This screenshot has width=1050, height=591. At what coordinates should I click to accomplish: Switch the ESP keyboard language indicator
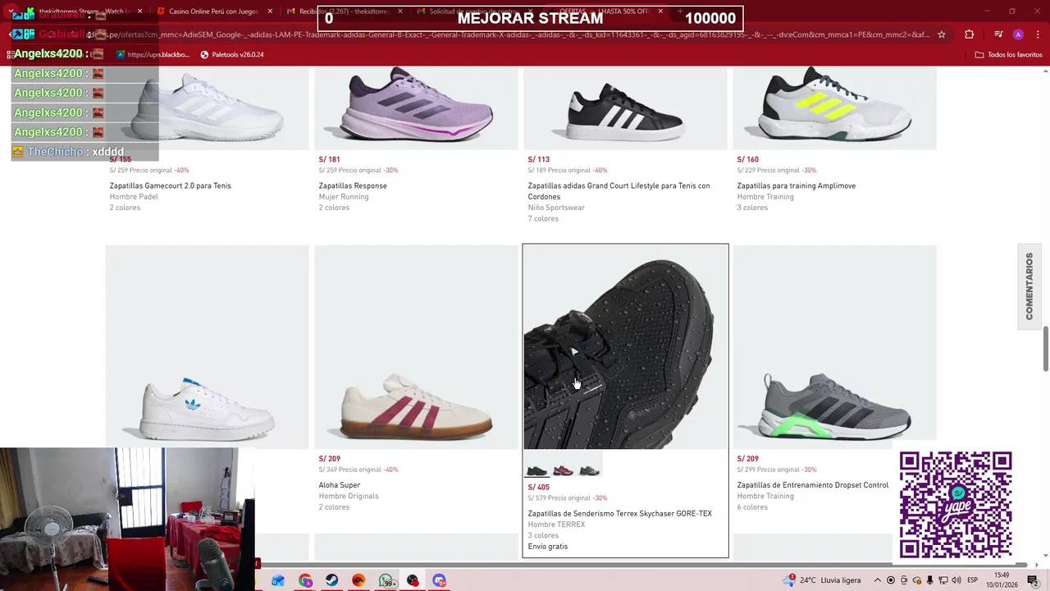[972, 580]
